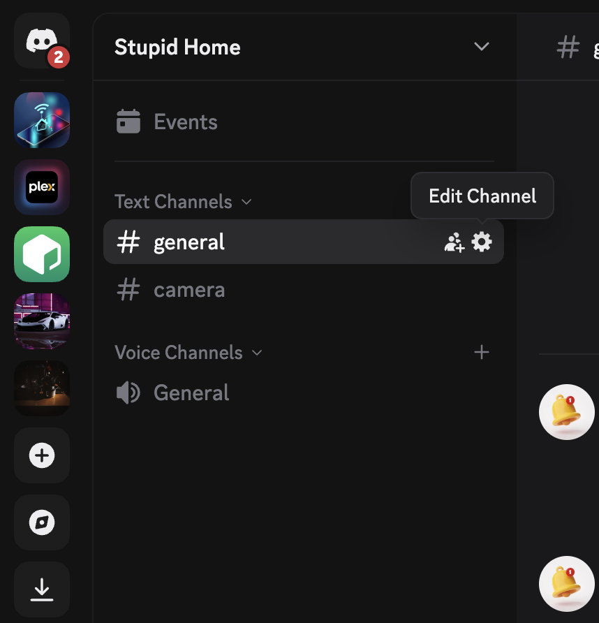Collapse the Text Channels category
Viewport: 599px width, 623px height.
tap(183, 201)
